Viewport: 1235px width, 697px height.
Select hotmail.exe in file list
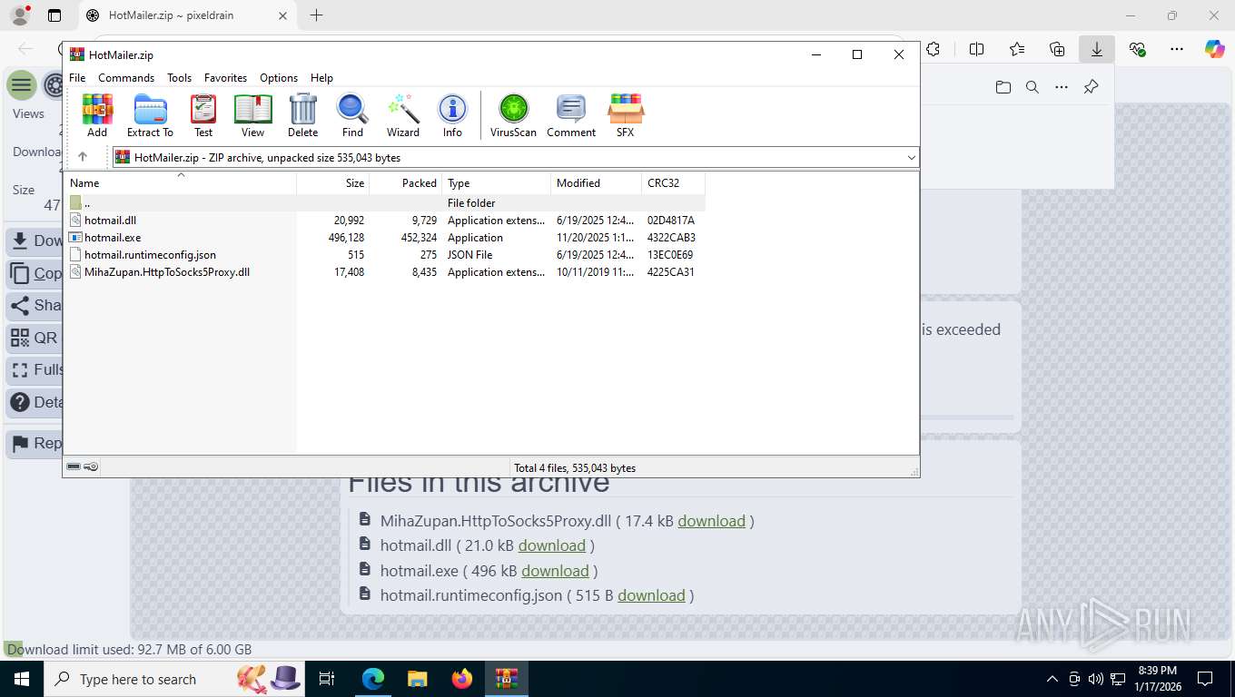click(384, 238)
